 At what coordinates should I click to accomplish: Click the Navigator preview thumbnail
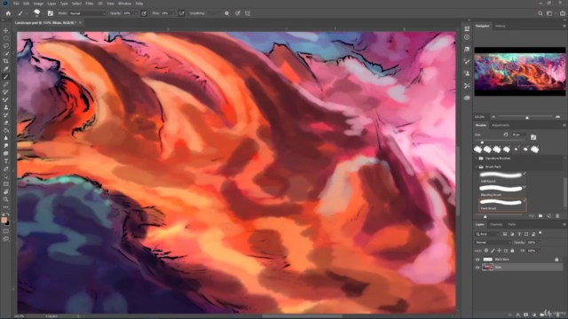[520, 72]
